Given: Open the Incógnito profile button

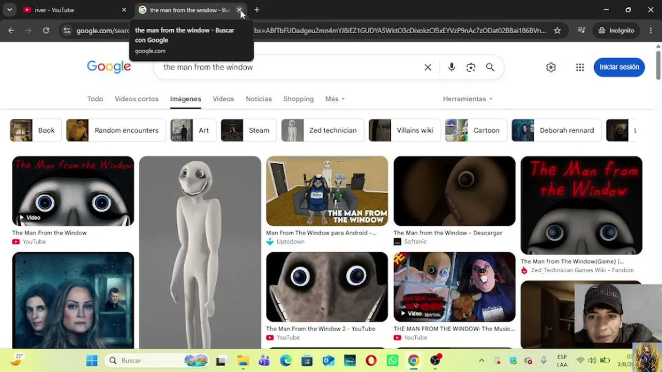Looking at the screenshot, I should (616, 30).
